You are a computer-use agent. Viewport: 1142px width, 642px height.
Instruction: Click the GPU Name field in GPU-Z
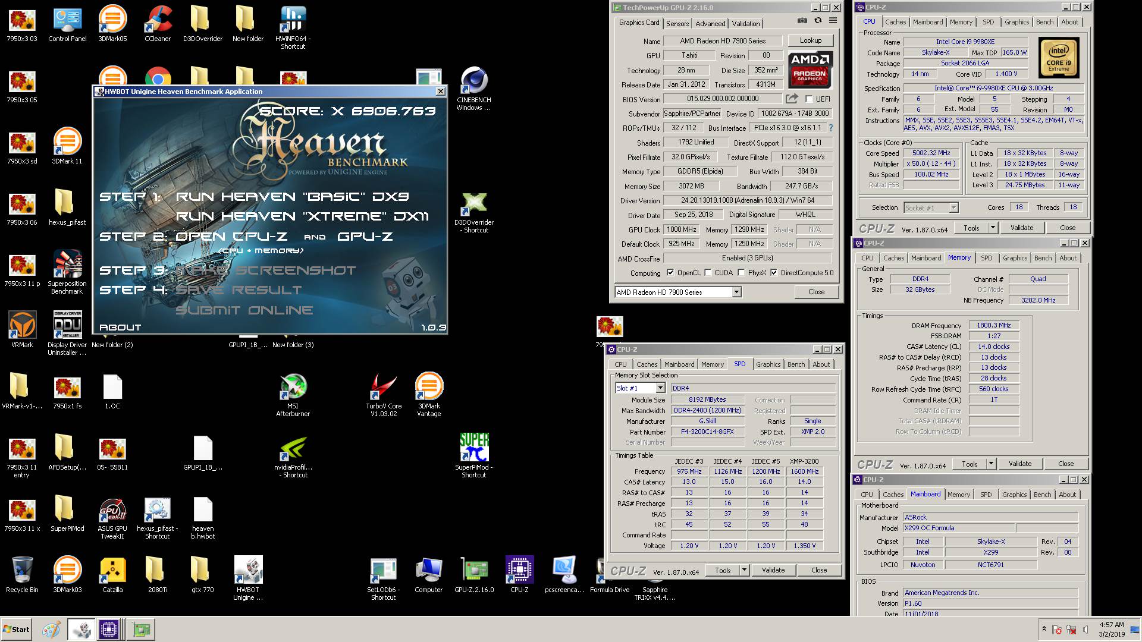pyautogui.click(x=723, y=41)
